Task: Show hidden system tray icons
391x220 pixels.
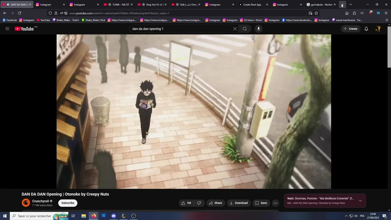Action: pos(346,216)
